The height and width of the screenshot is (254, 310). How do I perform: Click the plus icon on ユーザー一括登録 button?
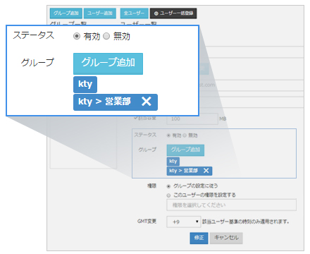[x=156, y=13]
